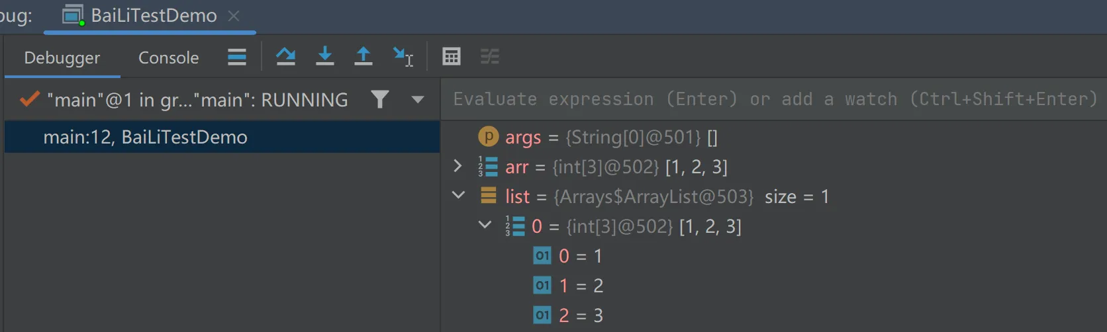Click the Step Into download-arrow icon
The height and width of the screenshot is (332, 1107).
coord(324,57)
